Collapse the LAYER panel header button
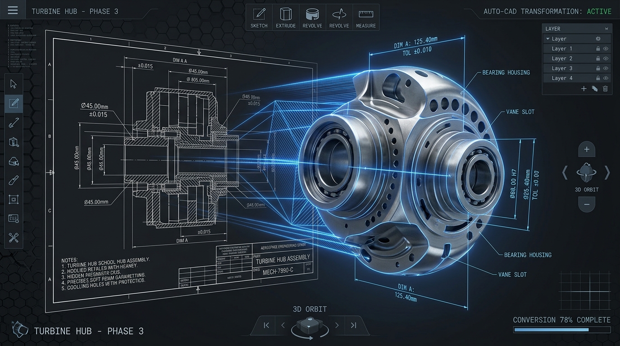This screenshot has height=346, width=620. [x=606, y=29]
